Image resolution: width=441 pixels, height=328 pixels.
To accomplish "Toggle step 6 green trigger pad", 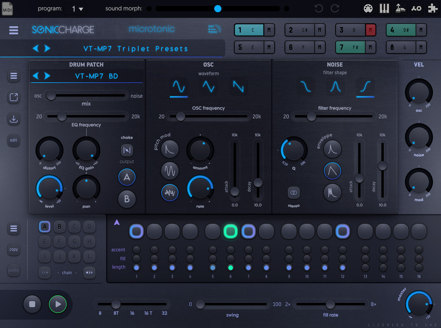I will point(231,231).
